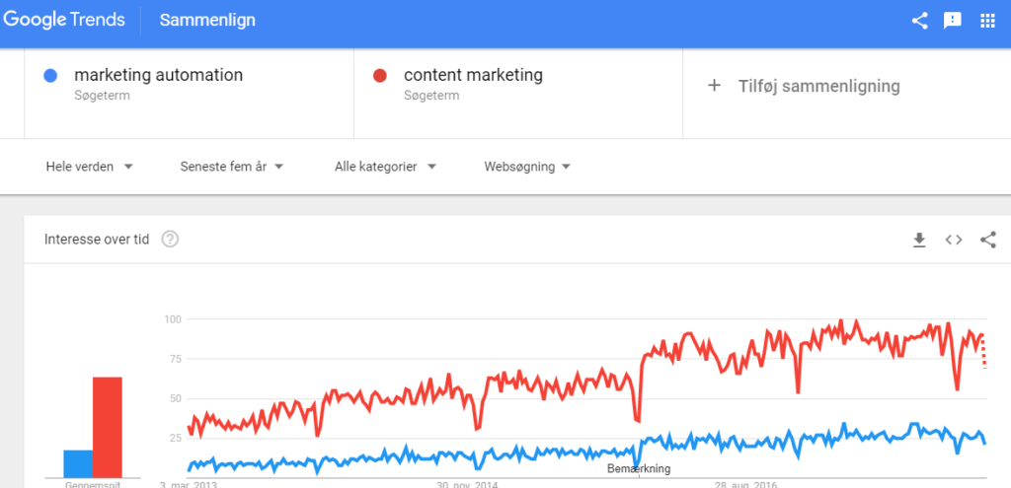Click the plus icon to add comparison
1011x488 pixels.
(715, 86)
